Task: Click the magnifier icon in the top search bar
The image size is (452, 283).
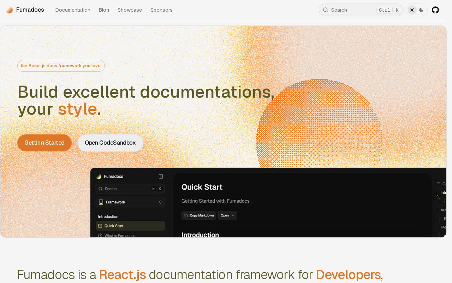Action: (x=326, y=10)
